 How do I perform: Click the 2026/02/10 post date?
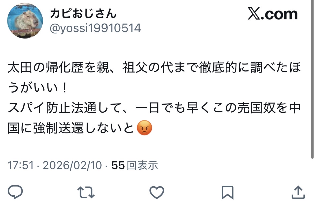click(x=72, y=165)
